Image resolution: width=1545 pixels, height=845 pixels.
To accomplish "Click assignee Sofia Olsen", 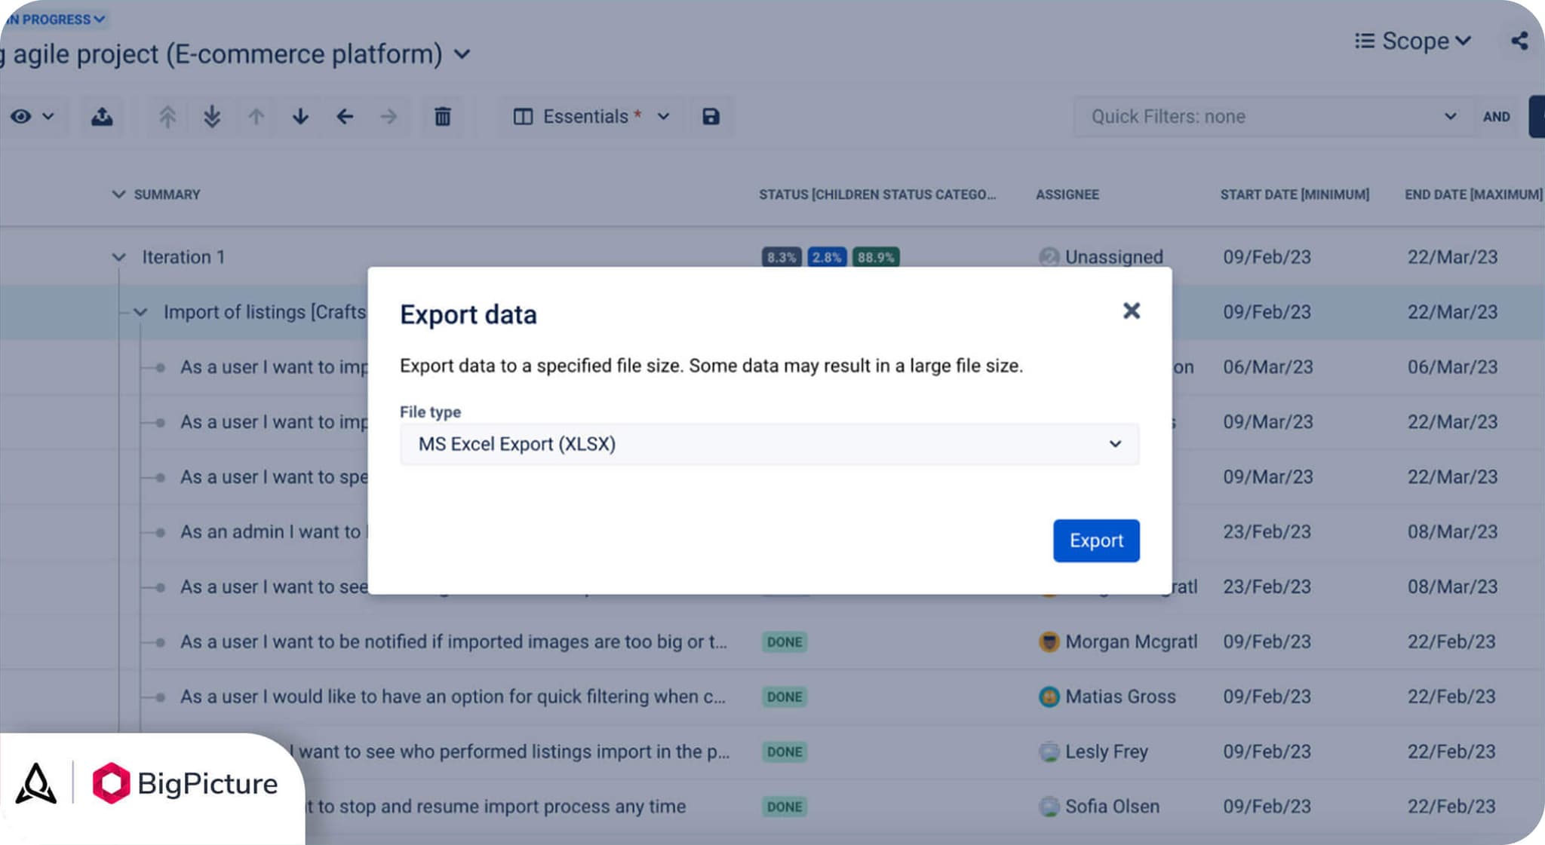I will (x=1098, y=807).
